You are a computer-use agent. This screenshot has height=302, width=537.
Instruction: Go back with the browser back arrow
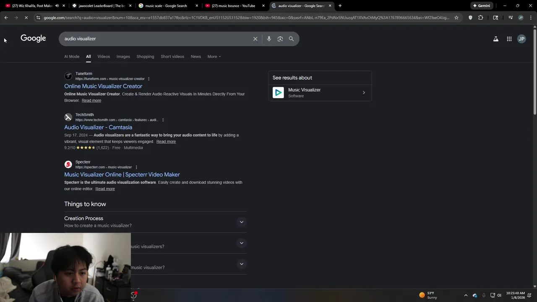(x=6, y=18)
